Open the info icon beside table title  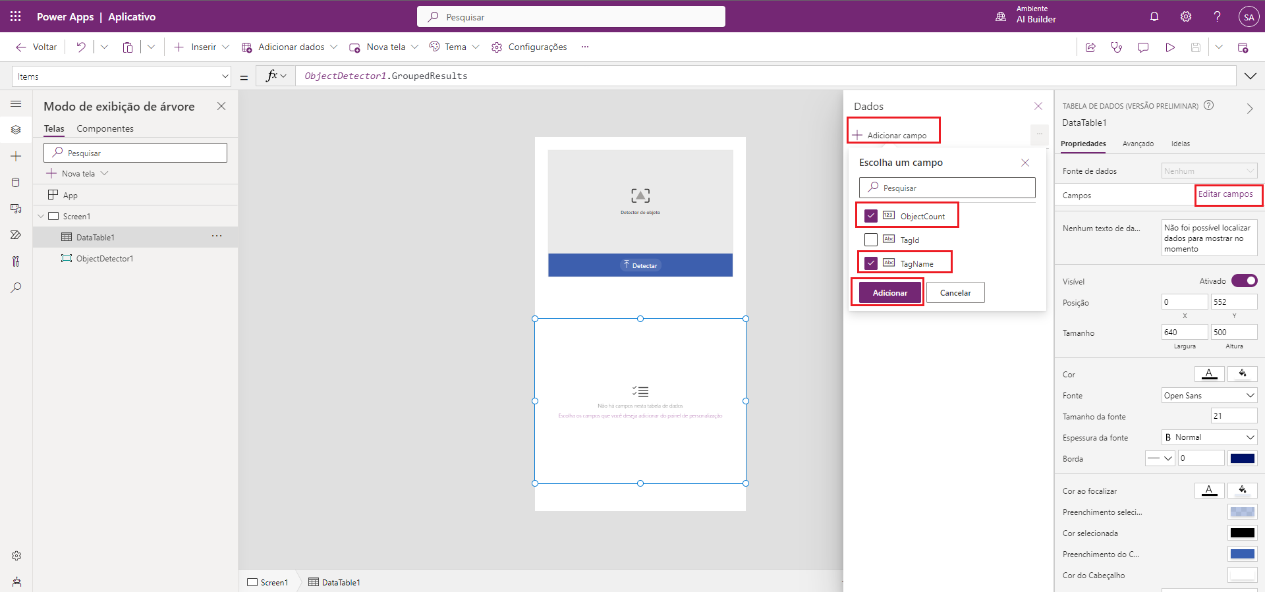point(1209,105)
